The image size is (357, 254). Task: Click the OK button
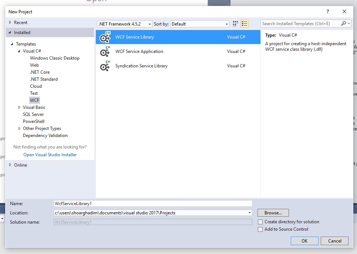pos(304,241)
